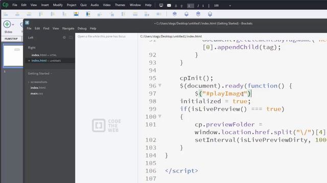Switch to the FILMSTRIP tab in Captivate
Image resolution: width=327 pixels, height=183 pixels.
click(x=11, y=39)
